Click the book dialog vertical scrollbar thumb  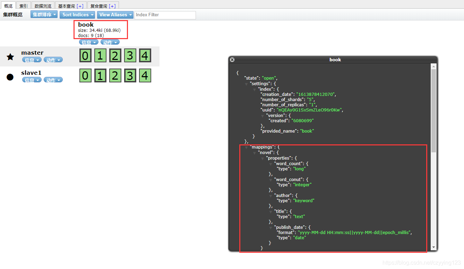pos(433,111)
